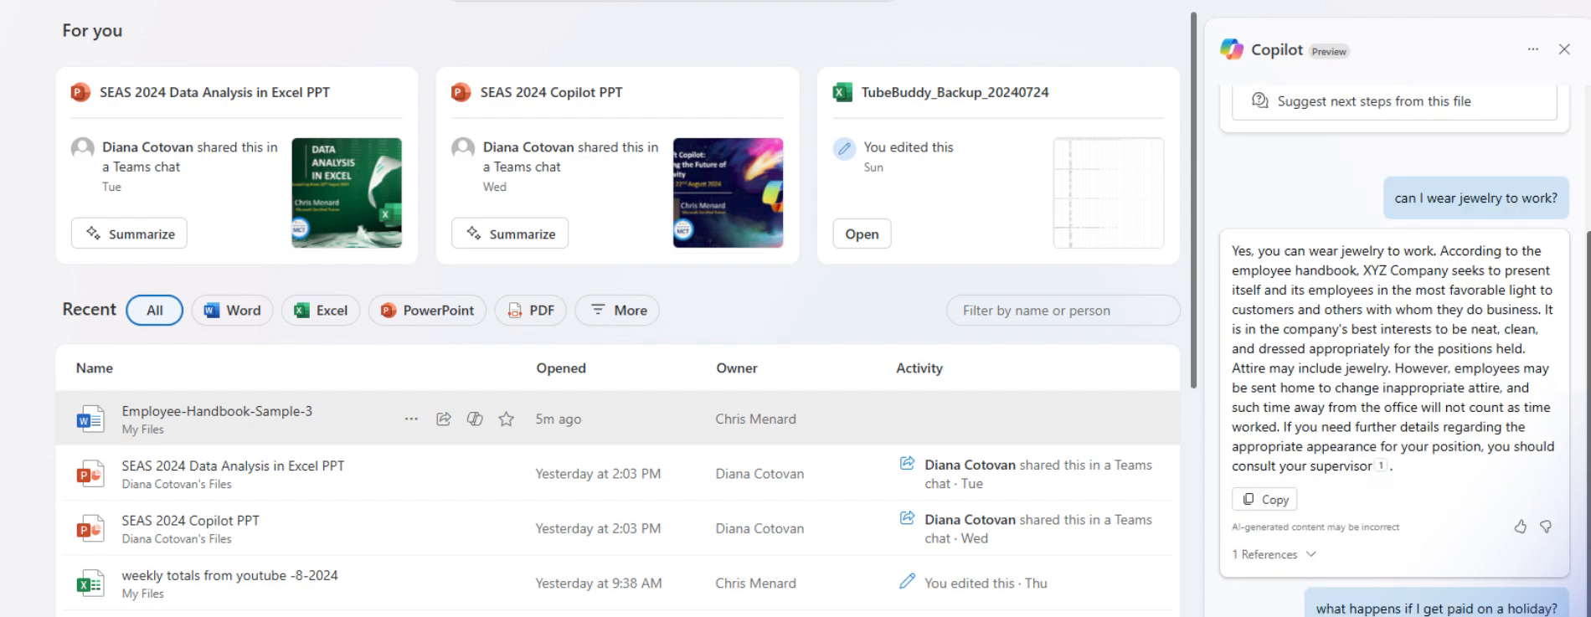1591x617 pixels.
Task: Click shared activity icon in SEAS 2024 Data Analysis row
Action: pyautogui.click(x=907, y=463)
